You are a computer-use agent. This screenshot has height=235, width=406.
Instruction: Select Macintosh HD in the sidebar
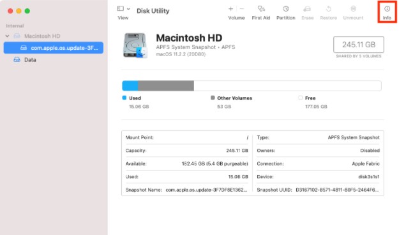pos(42,36)
